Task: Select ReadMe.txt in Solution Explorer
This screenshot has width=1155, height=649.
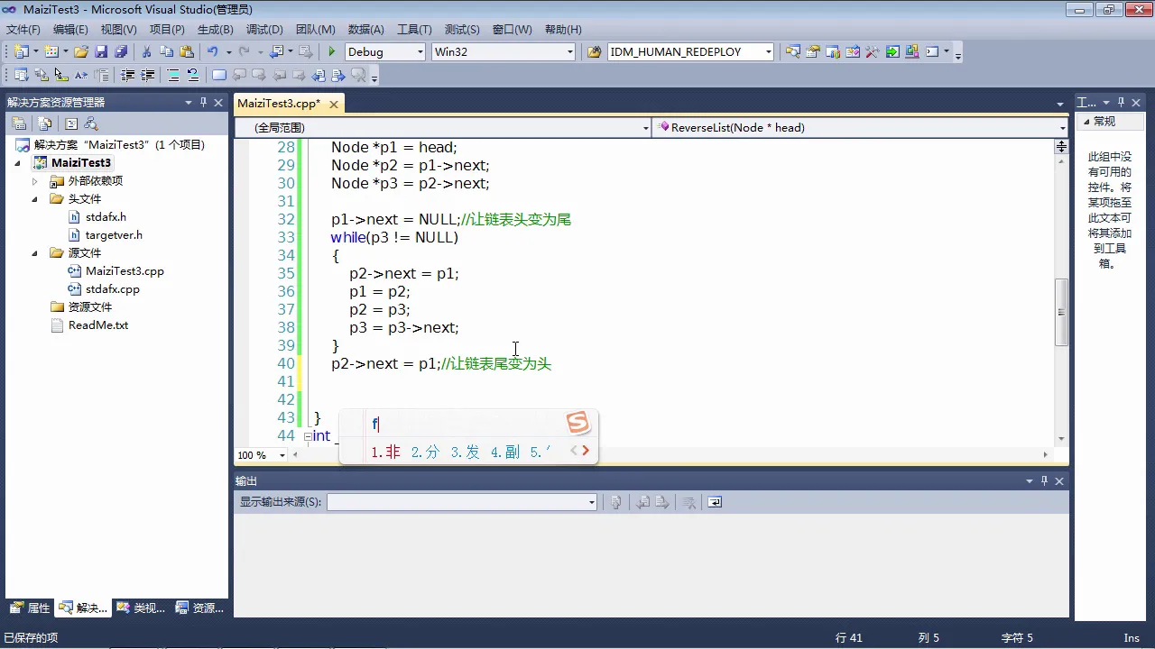Action: click(98, 325)
